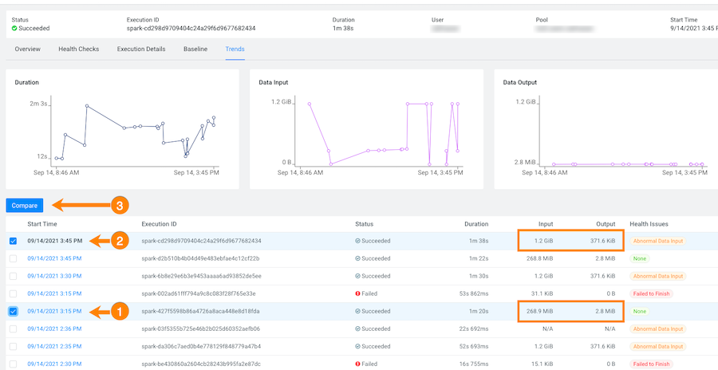This screenshot has height=370, width=718.
Task: Open the Baseline tab
Action: pos(195,49)
